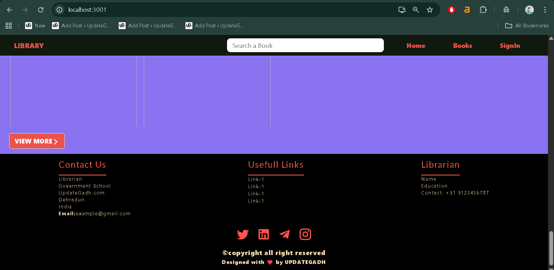Viewport: 554px width, 270px height.
Task: Open Chrome three-dot menu
Action: click(545, 10)
